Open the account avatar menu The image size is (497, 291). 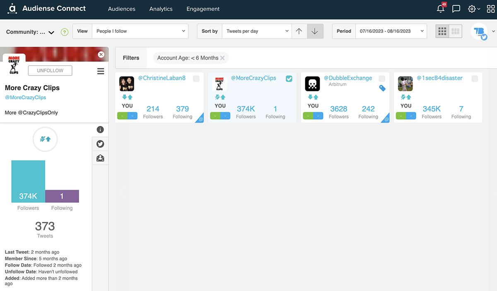[483, 31]
